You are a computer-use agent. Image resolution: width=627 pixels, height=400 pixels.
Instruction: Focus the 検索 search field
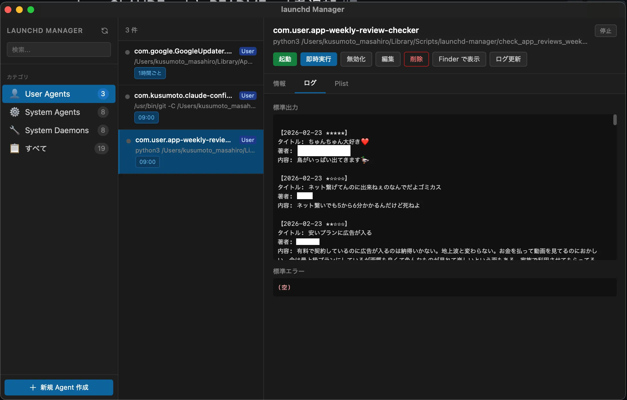click(59, 50)
